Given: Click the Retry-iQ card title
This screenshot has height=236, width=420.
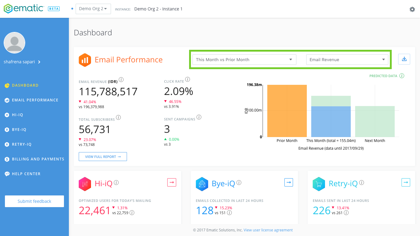Looking at the screenshot, I should [x=343, y=184].
